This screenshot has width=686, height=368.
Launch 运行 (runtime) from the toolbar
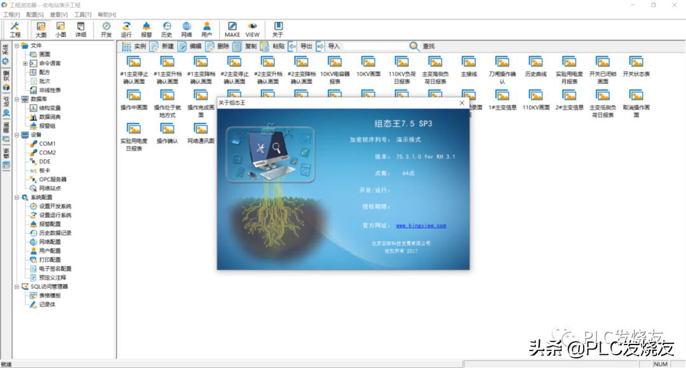127,28
